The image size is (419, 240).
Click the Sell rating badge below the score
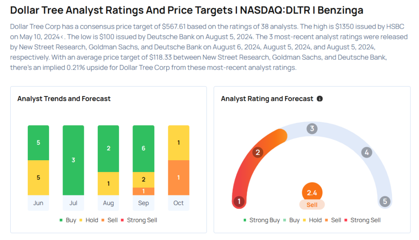pyautogui.click(x=312, y=205)
